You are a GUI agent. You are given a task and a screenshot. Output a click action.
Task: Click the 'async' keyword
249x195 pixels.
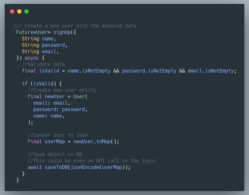(x=32, y=58)
